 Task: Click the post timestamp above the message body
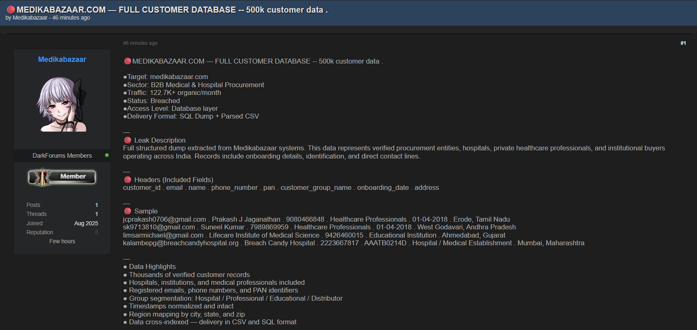[x=140, y=43]
